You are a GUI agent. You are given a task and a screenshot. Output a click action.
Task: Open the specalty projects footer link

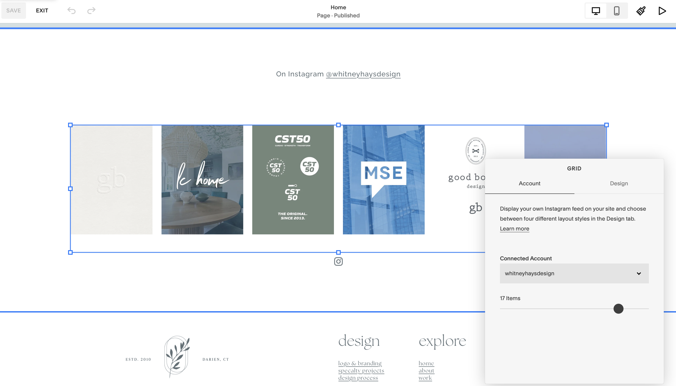pos(361,371)
